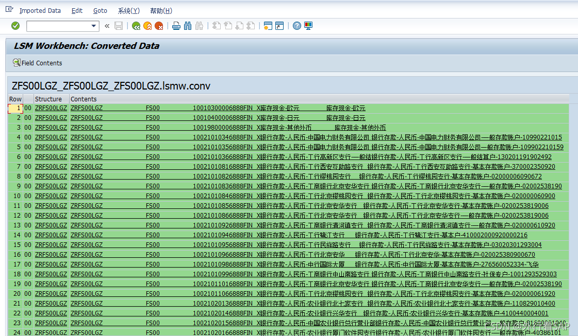
Task: Click the Save diskette icon
Action: click(118, 26)
